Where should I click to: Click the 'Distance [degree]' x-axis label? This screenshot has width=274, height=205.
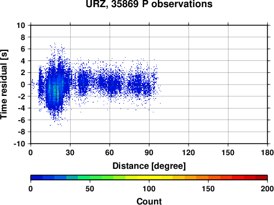(149, 166)
